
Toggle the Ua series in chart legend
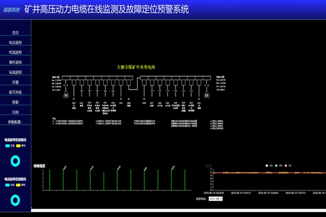coord(267,165)
